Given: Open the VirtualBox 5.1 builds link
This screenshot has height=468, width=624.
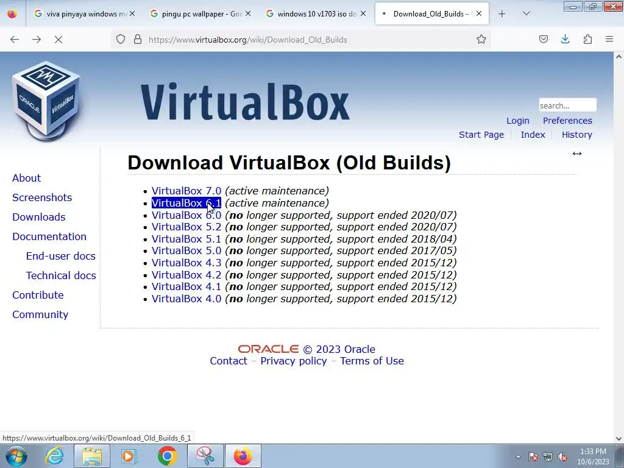Looking at the screenshot, I should (186, 239).
